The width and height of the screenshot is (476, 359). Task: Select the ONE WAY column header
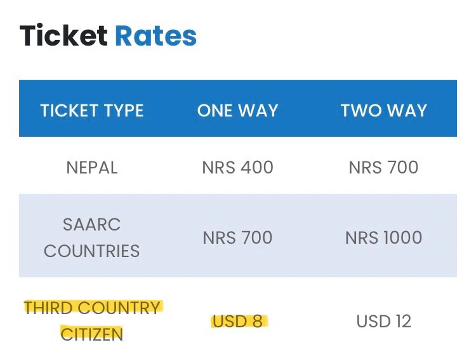tap(238, 110)
